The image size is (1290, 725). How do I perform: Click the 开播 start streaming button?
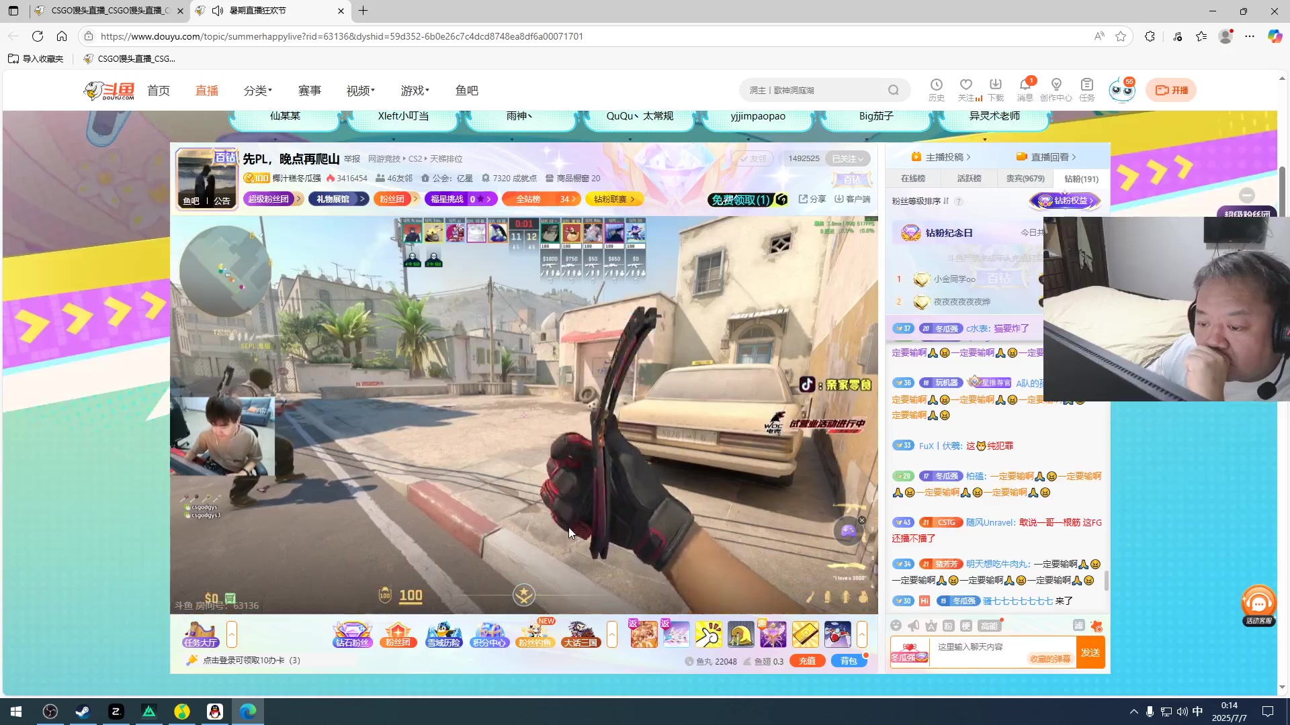(x=1171, y=90)
